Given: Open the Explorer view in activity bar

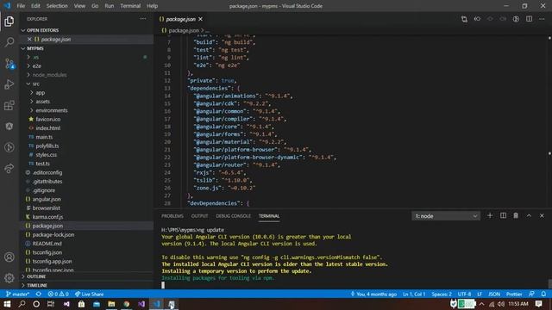Looking at the screenshot, I should tap(9, 22).
